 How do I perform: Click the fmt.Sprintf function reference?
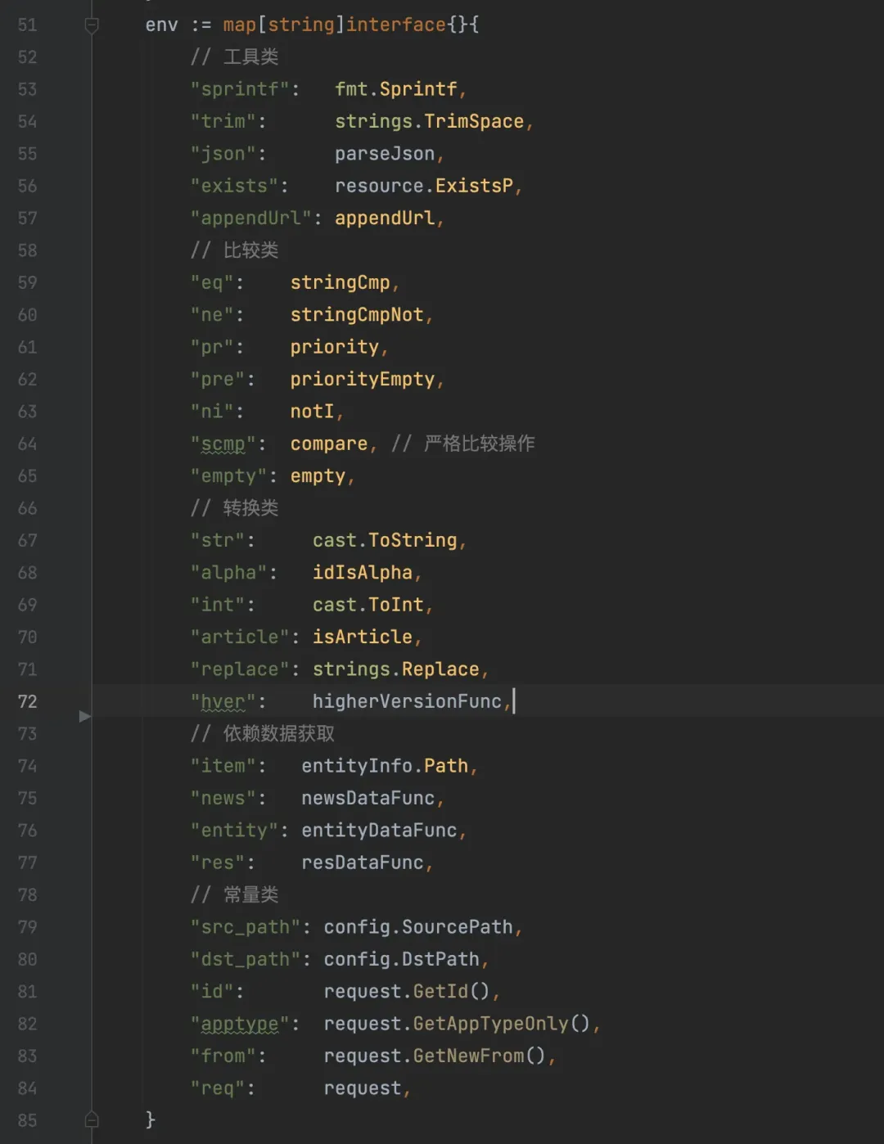tap(396, 89)
